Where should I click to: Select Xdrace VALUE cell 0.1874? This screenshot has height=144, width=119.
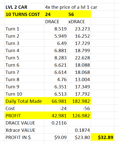(x=79, y=130)
